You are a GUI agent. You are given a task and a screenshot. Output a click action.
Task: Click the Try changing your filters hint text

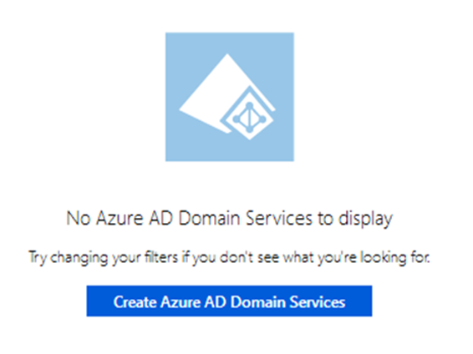pyautogui.click(x=229, y=258)
